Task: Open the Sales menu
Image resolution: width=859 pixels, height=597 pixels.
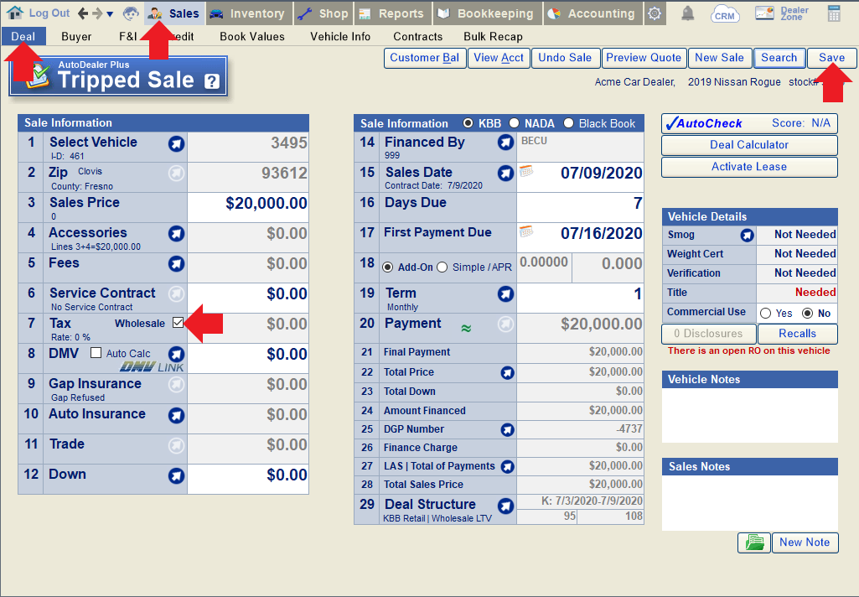Action: click(x=175, y=13)
